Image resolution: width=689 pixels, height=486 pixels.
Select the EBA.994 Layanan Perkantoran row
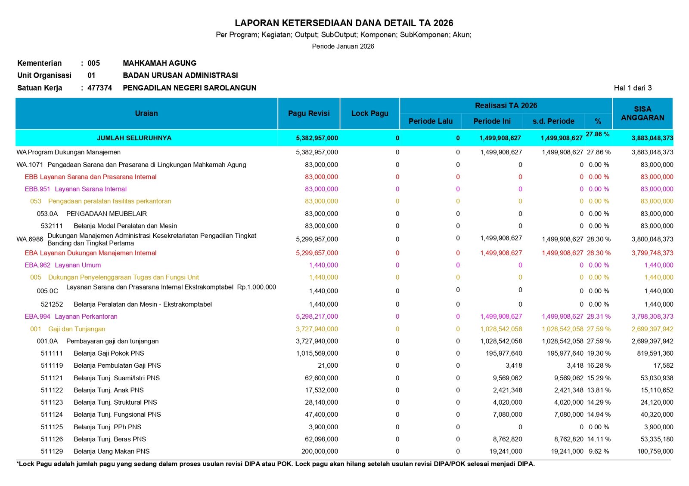pos(71,317)
